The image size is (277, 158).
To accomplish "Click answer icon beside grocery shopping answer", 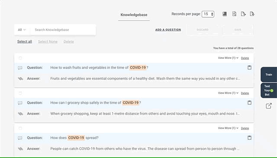I will pyautogui.click(x=20, y=114).
